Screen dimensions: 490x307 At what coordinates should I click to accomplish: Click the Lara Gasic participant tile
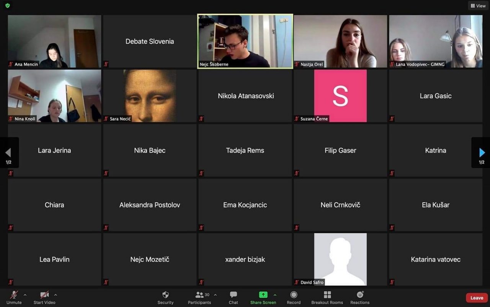tap(436, 96)
